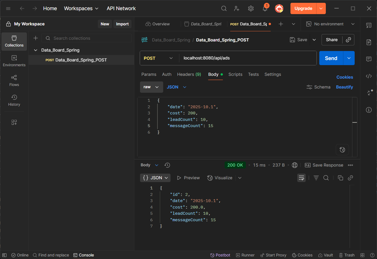Click the Postbot AI icon in editor
This screenshot has width=377, height=259.
tap(342, 150)
